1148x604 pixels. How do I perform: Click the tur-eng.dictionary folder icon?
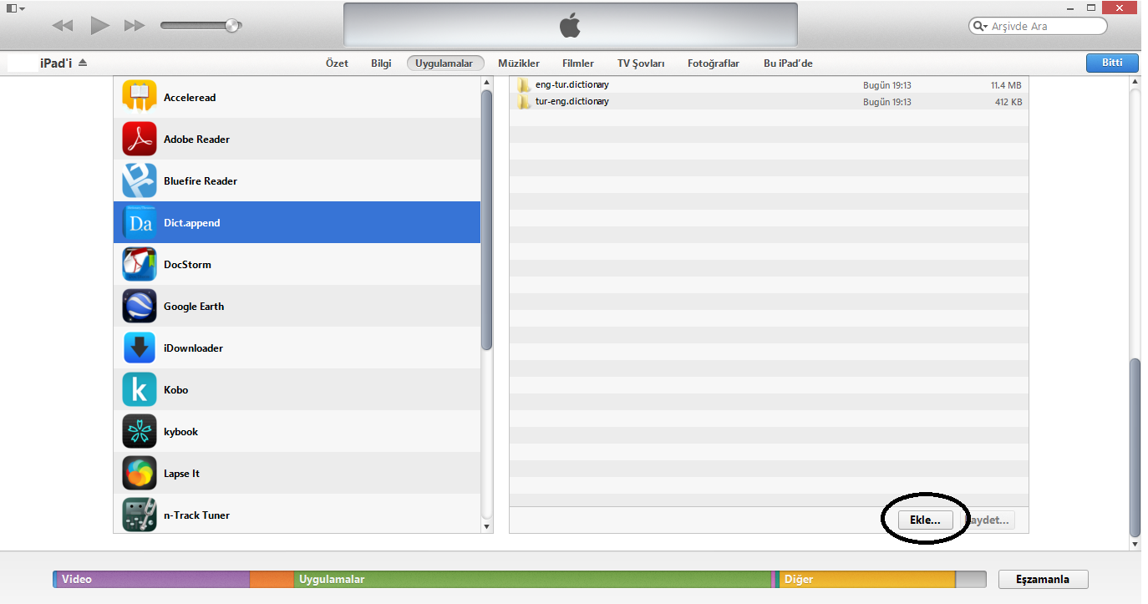524,102
